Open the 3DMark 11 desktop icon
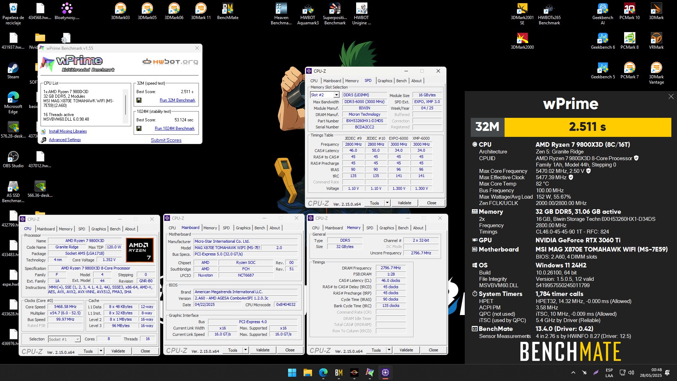This screenshot has height=381, width=677. tap(201, 11)
